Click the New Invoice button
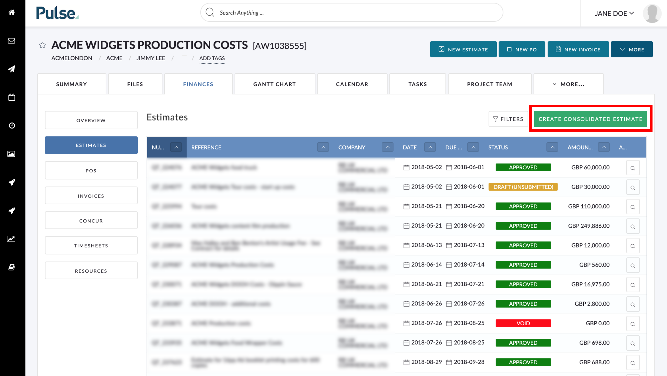 (578, 49)
